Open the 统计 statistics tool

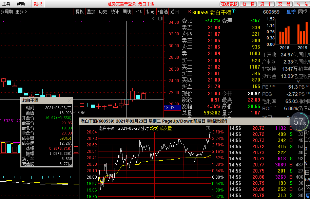coord(115,12)
